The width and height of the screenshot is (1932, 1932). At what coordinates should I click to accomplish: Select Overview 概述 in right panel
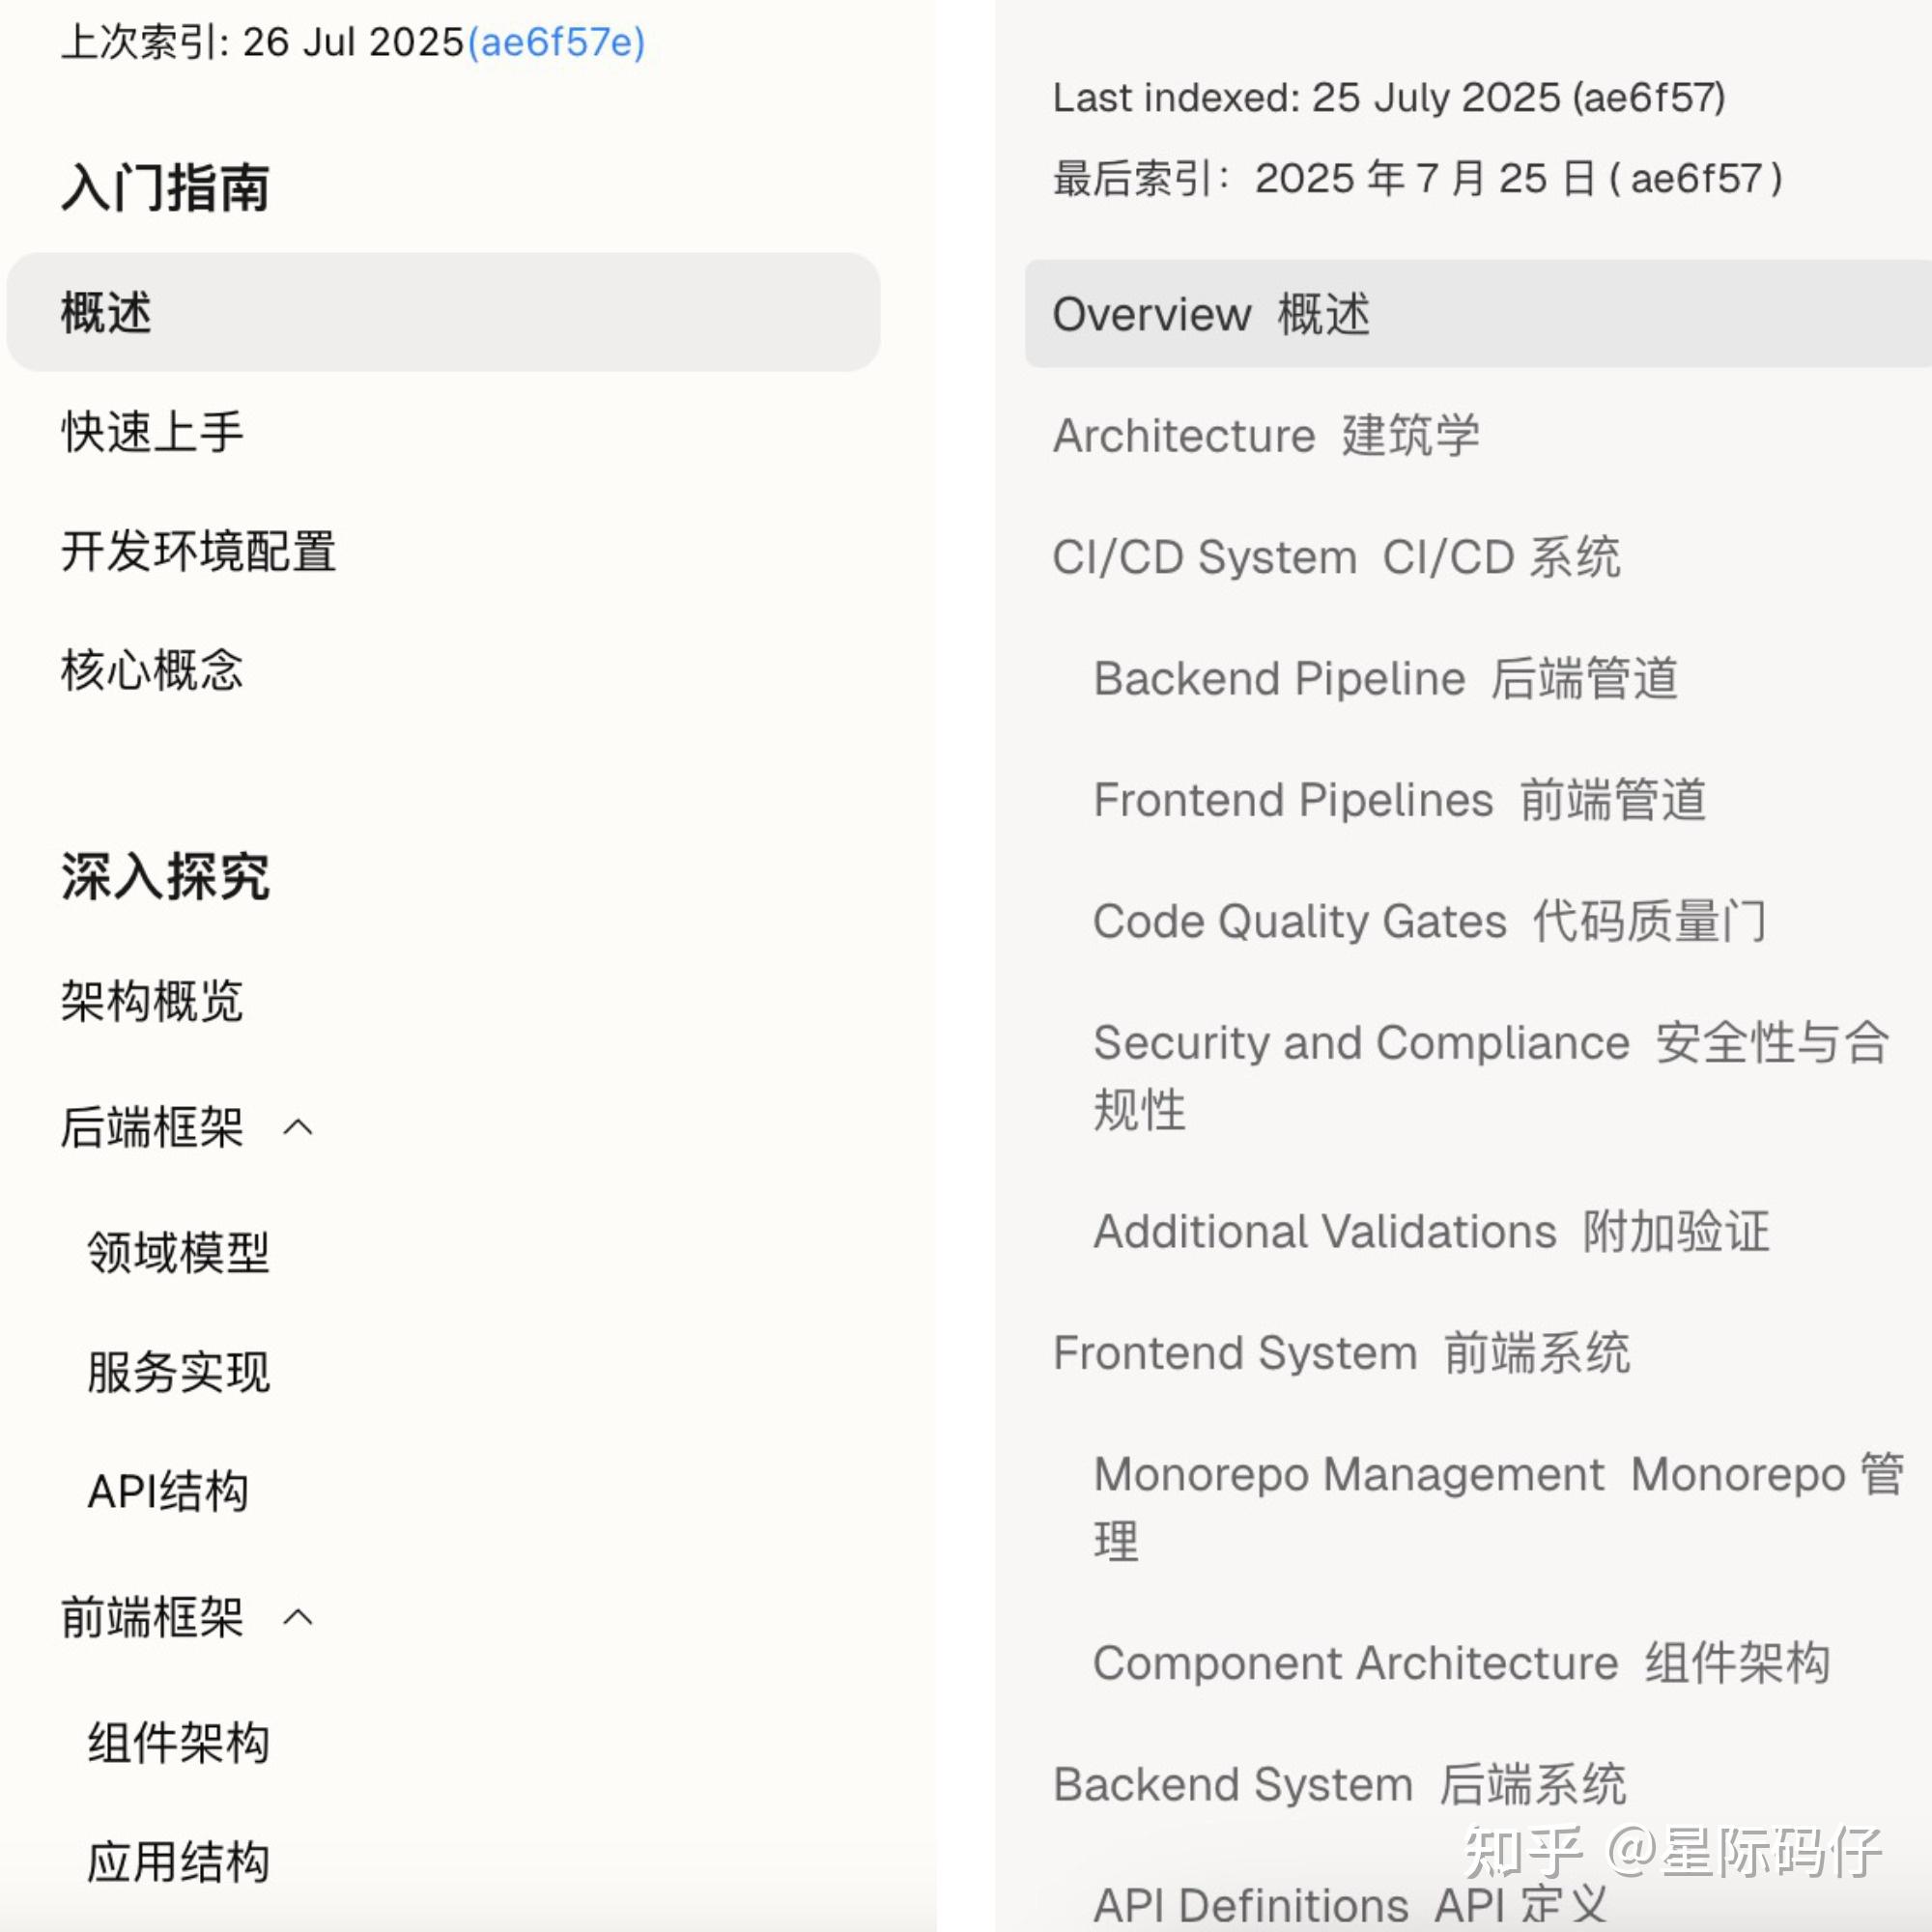point(1210,314)
